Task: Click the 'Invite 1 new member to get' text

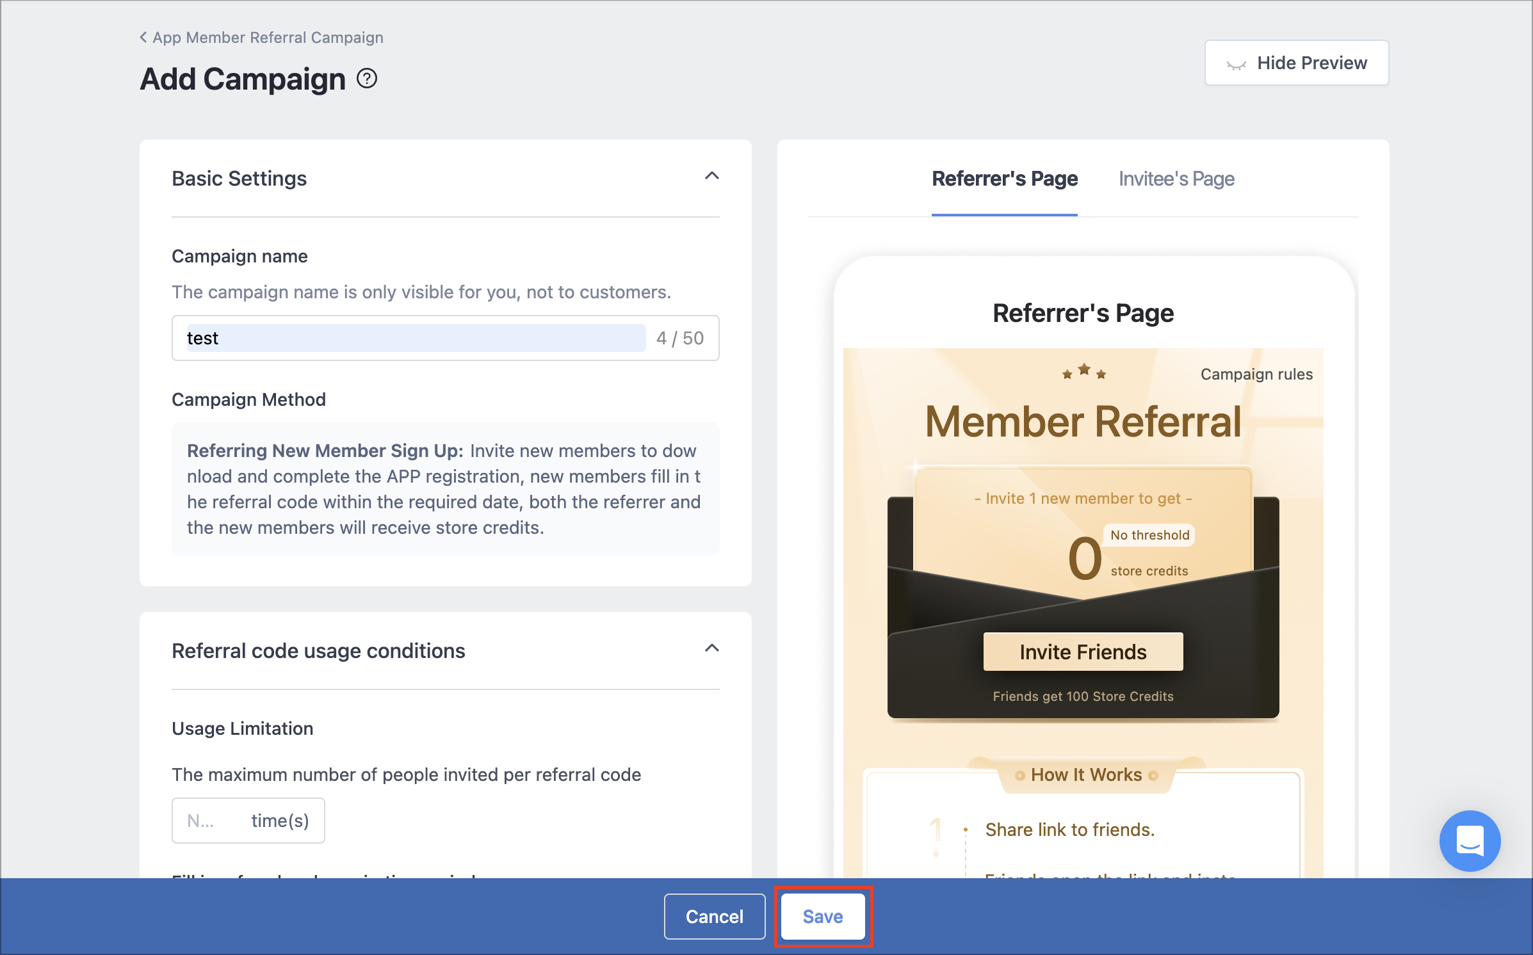Action: click(1083, 498)
